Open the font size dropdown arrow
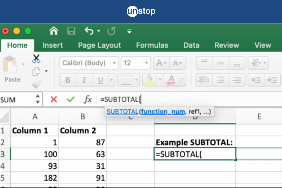Screen dimensions: 282x188 pos(147,63)
